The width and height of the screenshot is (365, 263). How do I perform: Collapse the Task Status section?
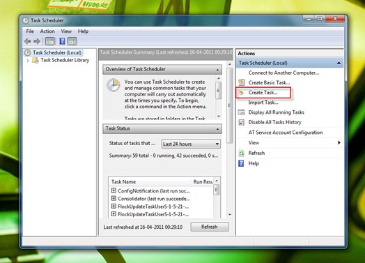point(217,129)
